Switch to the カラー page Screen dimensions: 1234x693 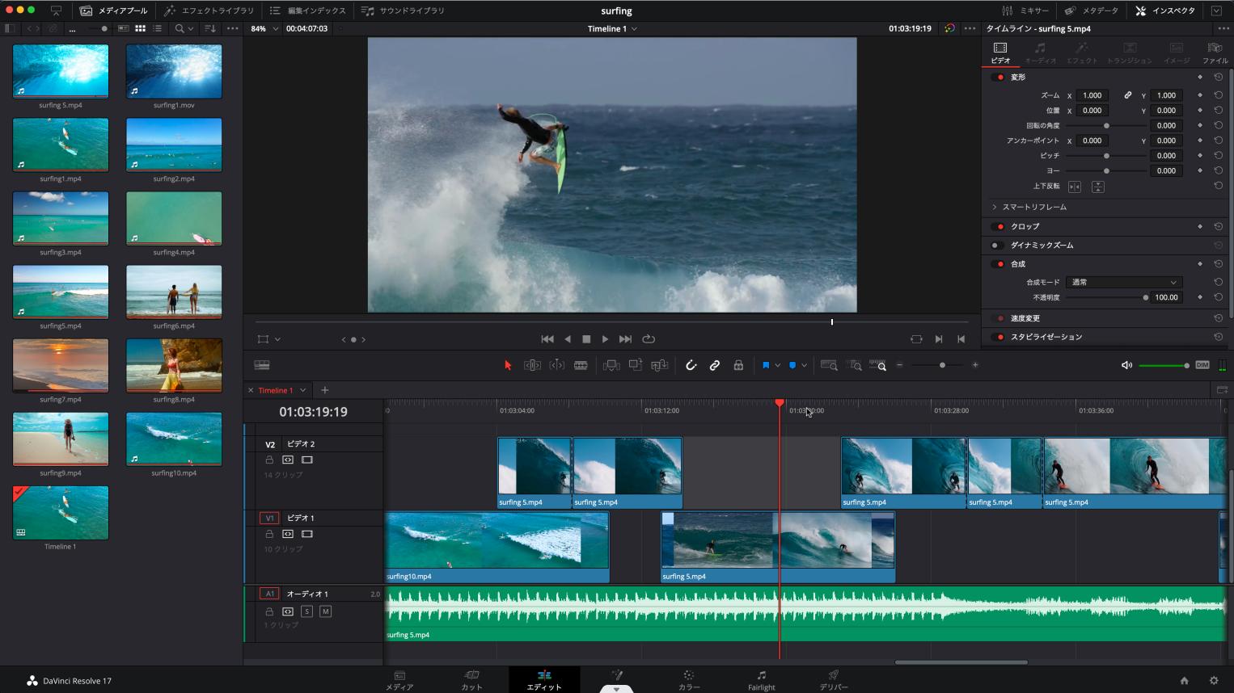point(689,680)
